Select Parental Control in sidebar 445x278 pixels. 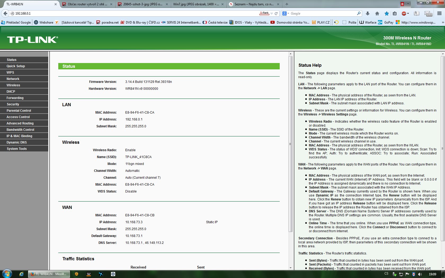(x=24, y=111)
